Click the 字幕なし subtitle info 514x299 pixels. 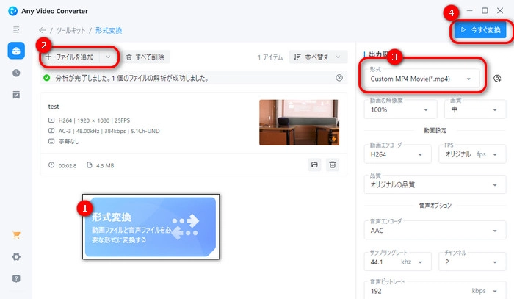pos(68,141)
